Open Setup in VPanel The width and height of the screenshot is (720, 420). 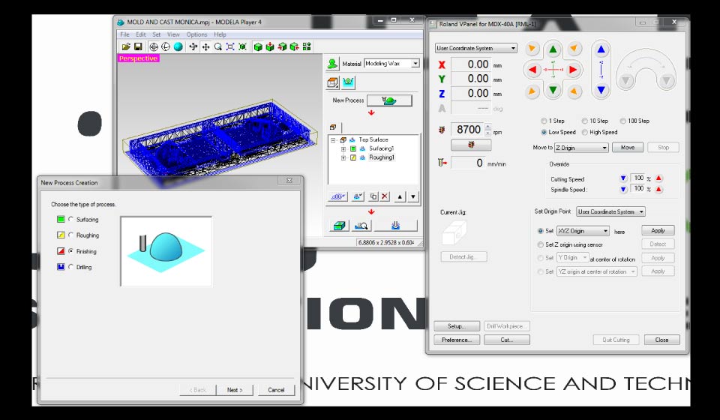click(x=457, y=326)
